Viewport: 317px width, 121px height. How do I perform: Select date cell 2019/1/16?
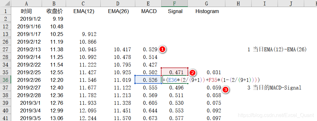[27, 26]
